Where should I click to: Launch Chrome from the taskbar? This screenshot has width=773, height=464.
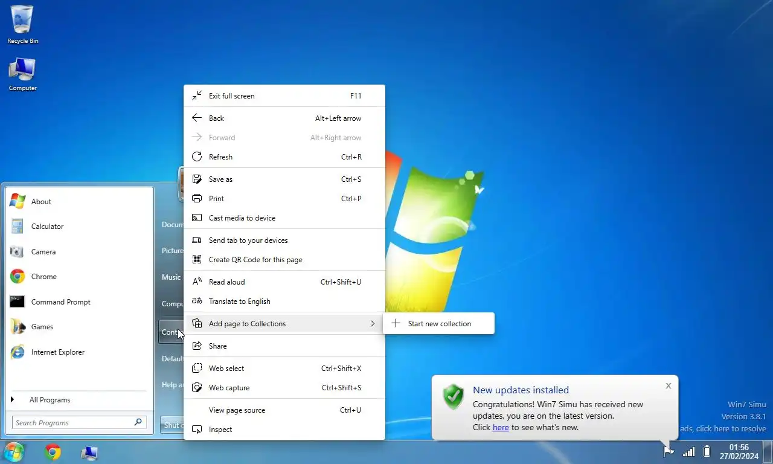coord(53,452)
